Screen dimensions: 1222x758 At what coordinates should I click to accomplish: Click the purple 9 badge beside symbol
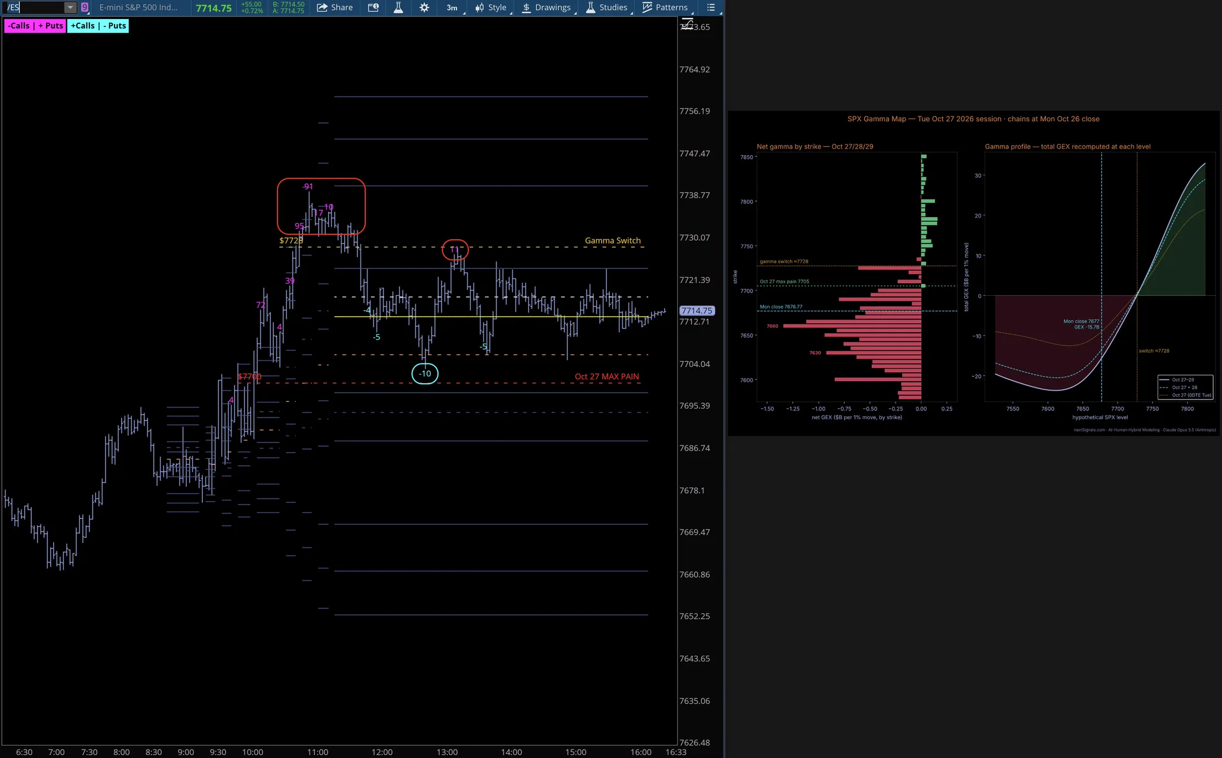(85, 8)
